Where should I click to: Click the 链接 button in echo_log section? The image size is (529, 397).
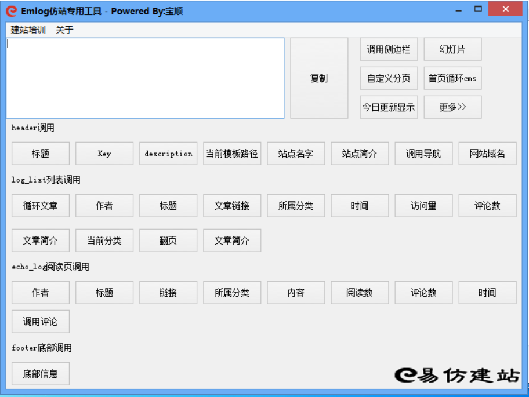[x=168, y=293]
